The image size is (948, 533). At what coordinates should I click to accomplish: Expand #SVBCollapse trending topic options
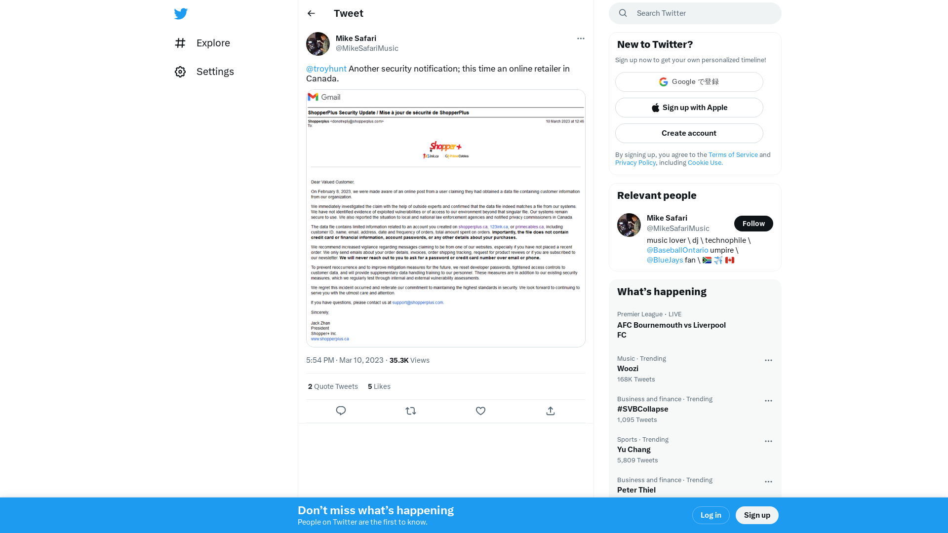[x=768, y=400]
